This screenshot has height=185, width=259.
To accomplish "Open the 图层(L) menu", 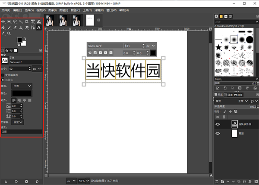I will (64, 10).
